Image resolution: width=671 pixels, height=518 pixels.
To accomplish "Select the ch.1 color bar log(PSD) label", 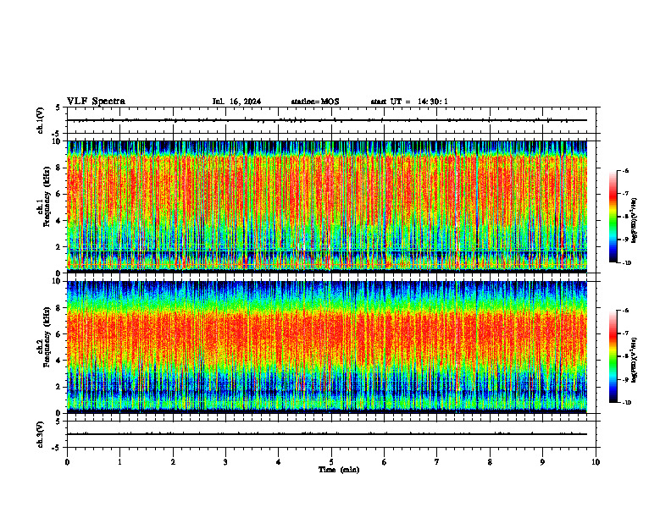I will pos(635,221).
